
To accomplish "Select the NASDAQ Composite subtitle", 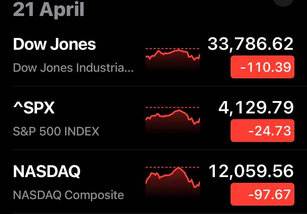I will (x=68, y=195).
